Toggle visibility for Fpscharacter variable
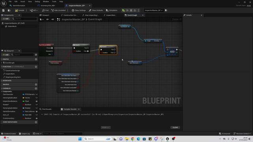The height and width of the screenshot is (142, 253). pyautogui.click(x=37, y=94)
